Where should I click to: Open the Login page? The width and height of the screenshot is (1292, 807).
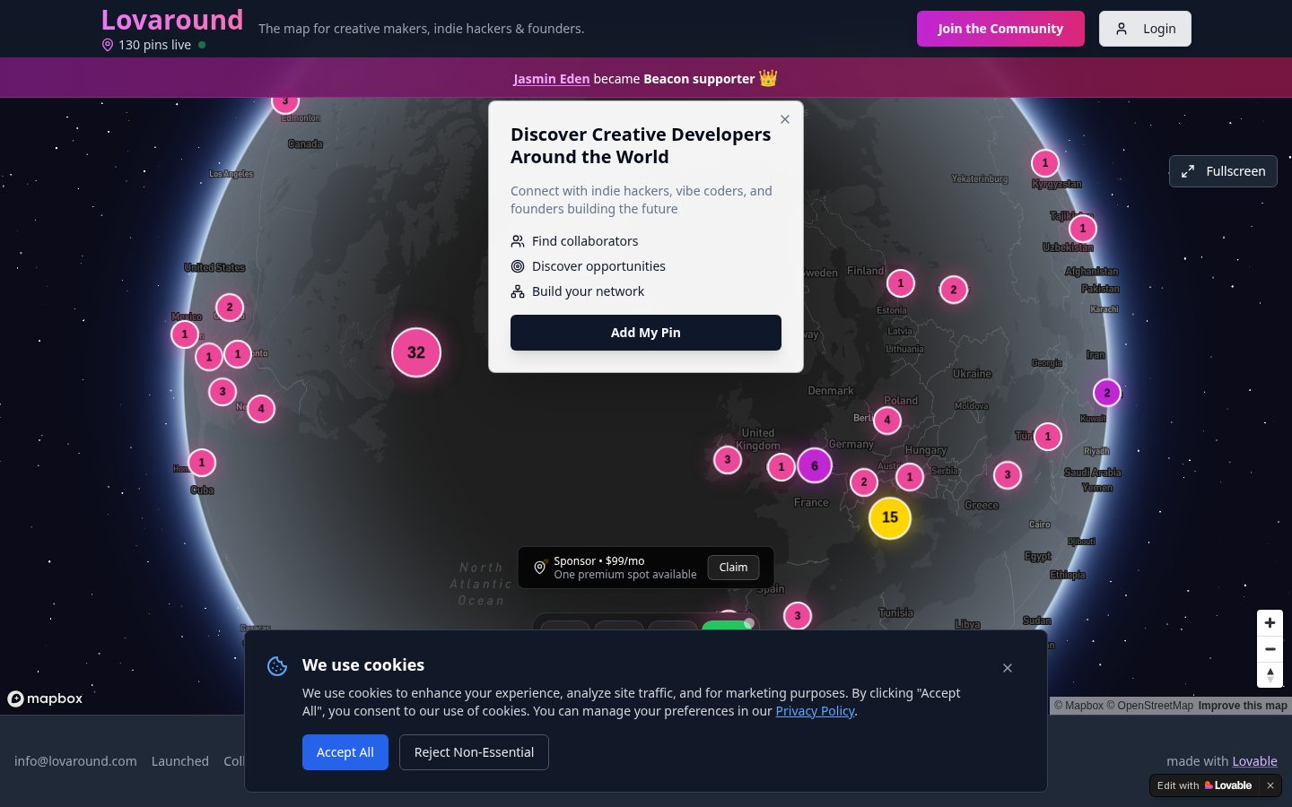[1145, 29]
